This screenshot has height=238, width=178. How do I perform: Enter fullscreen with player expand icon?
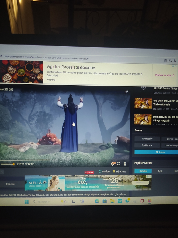[119, 164]
